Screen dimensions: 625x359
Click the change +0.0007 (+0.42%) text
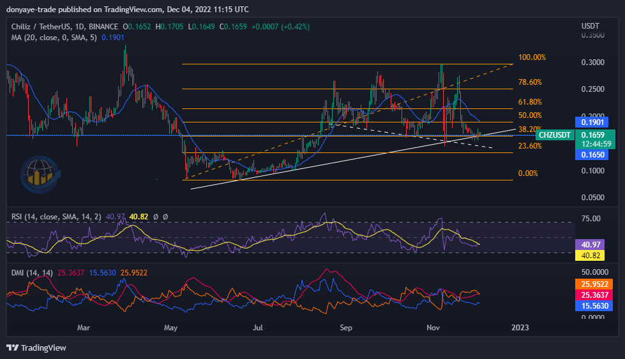(281, 27)
